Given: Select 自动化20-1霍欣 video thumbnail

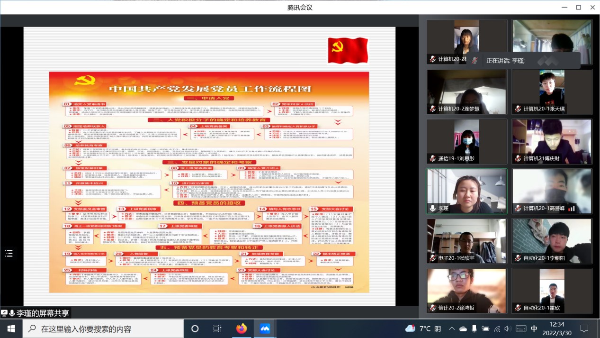Looking at the screenshot, I should [x=552, y=291].
